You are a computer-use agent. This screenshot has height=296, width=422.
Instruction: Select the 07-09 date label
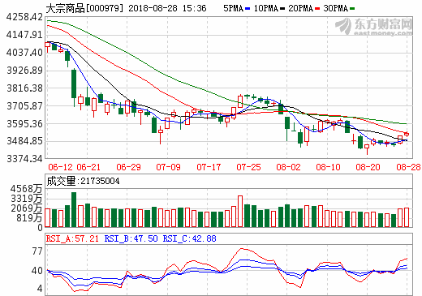pyautogui.click(x=168, y=167)
